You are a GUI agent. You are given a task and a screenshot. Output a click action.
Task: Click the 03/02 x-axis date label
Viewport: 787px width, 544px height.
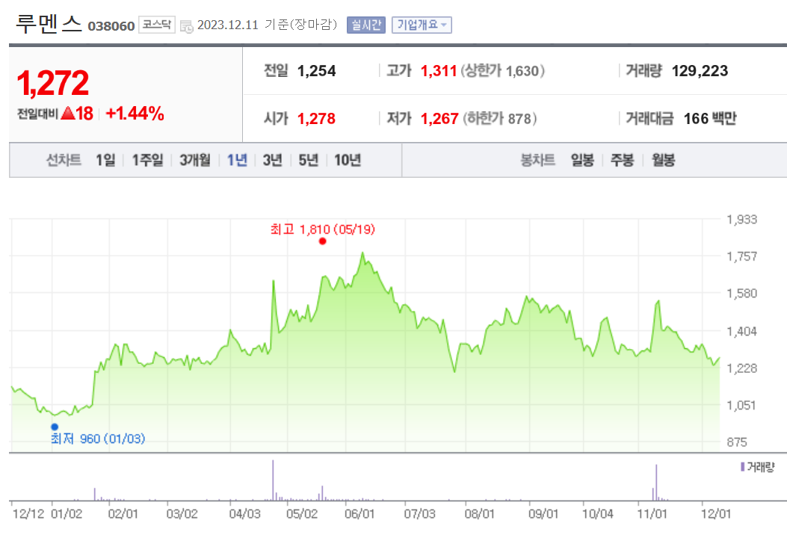pos(182,514)
